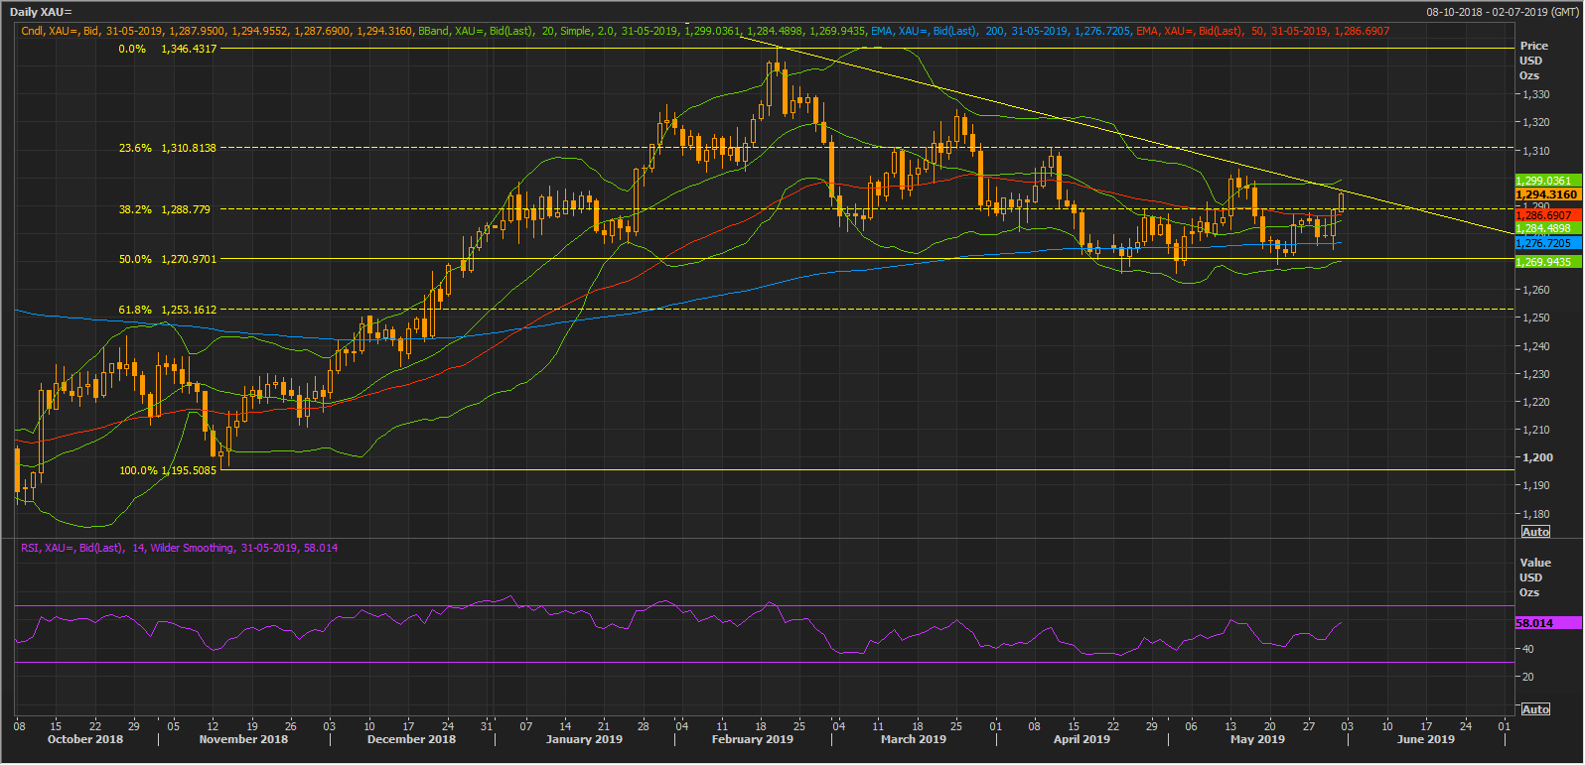Click the 1,250 price axis value
The width and height of the screenshot is (1585, 765).
1536,319
